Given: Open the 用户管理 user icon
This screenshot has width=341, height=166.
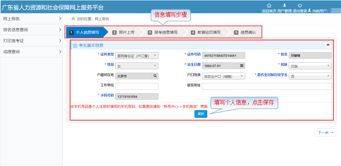Looking at the screenshot, I should point(284,5).
